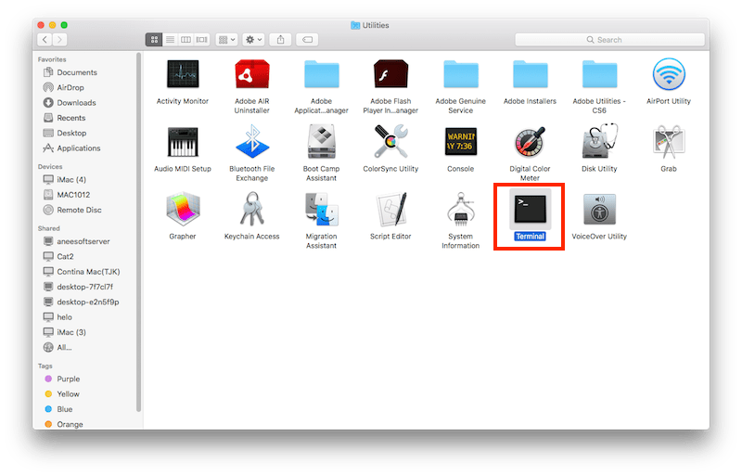Open Documents in the sidebar
Viewport: 742px width, 476px height.
tap(77, 72)
